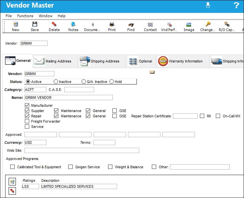Image resolution: width=244 pixels, height=198 pixels.
Task: Open the R/O Cap toolbar icon
Action: pyautogui.click(x=227, y=26)
